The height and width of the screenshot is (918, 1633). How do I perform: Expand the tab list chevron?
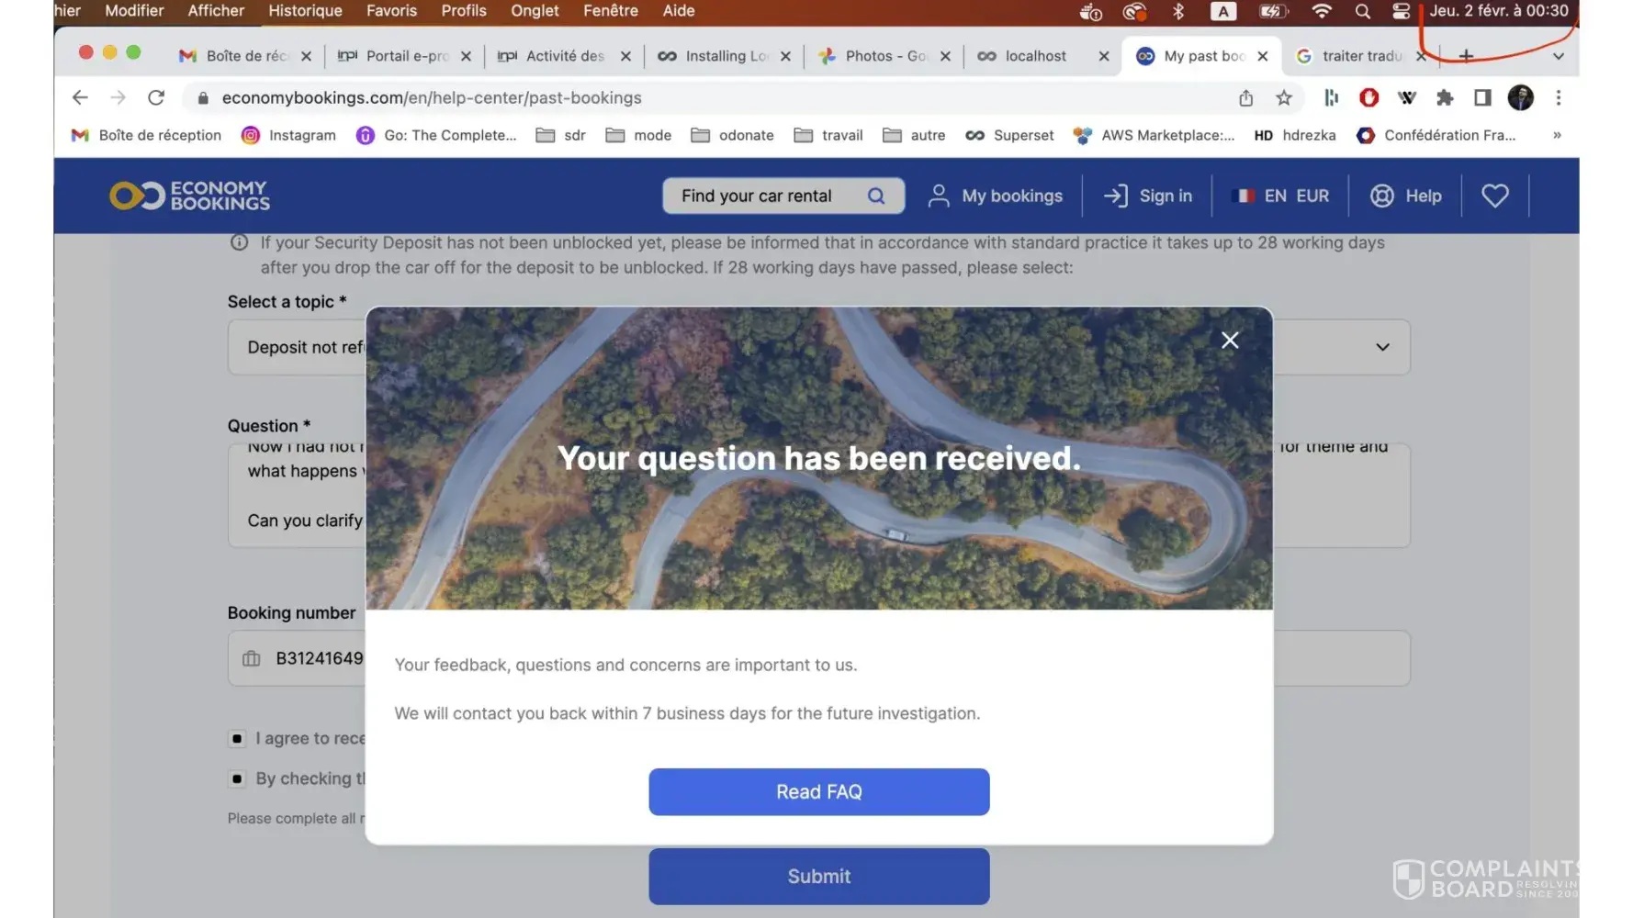tap(1558, 56)
